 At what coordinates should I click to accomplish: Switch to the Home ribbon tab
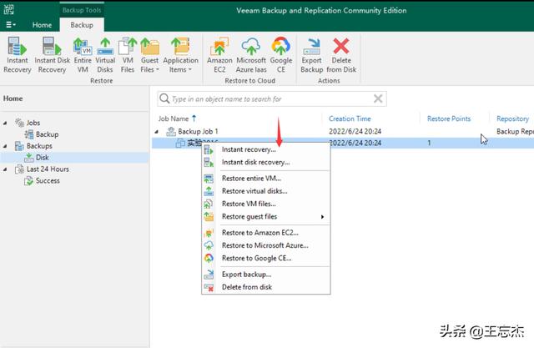pos(42,25)
